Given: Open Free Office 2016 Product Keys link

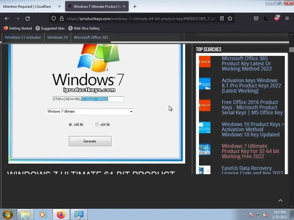Looking at the screenshot, I should (252, 107).
